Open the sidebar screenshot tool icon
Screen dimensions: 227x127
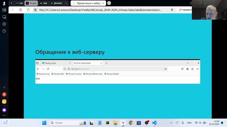[4, 17]
